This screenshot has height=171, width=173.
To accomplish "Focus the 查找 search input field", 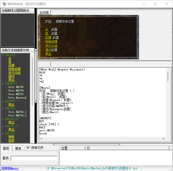I will tap(34, 158).
